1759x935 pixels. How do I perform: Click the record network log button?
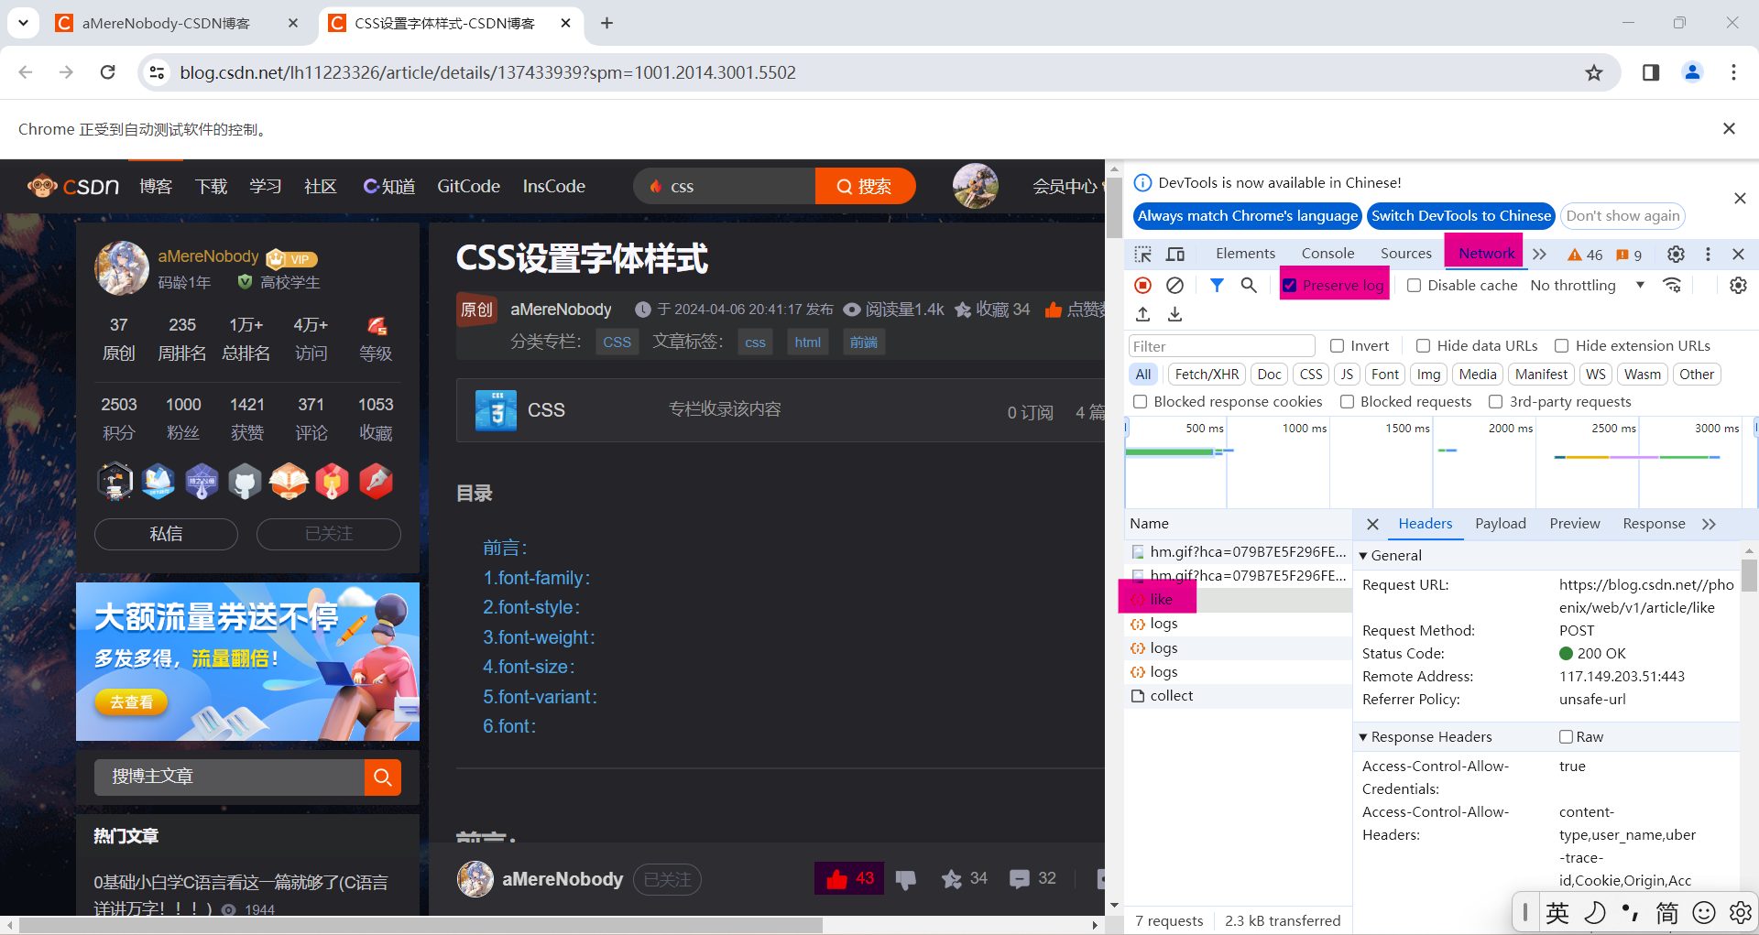tap(1142, 286)
